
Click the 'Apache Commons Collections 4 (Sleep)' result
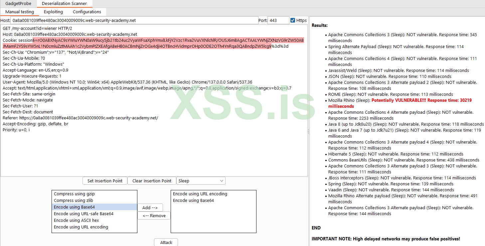403,61
